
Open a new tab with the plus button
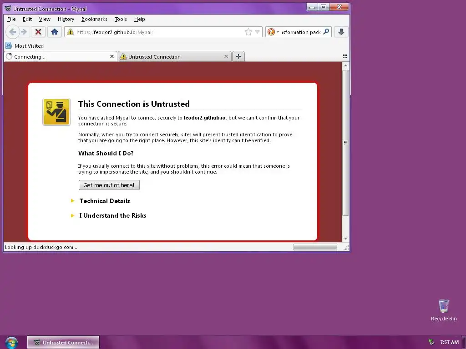click(x=238, y=56)
